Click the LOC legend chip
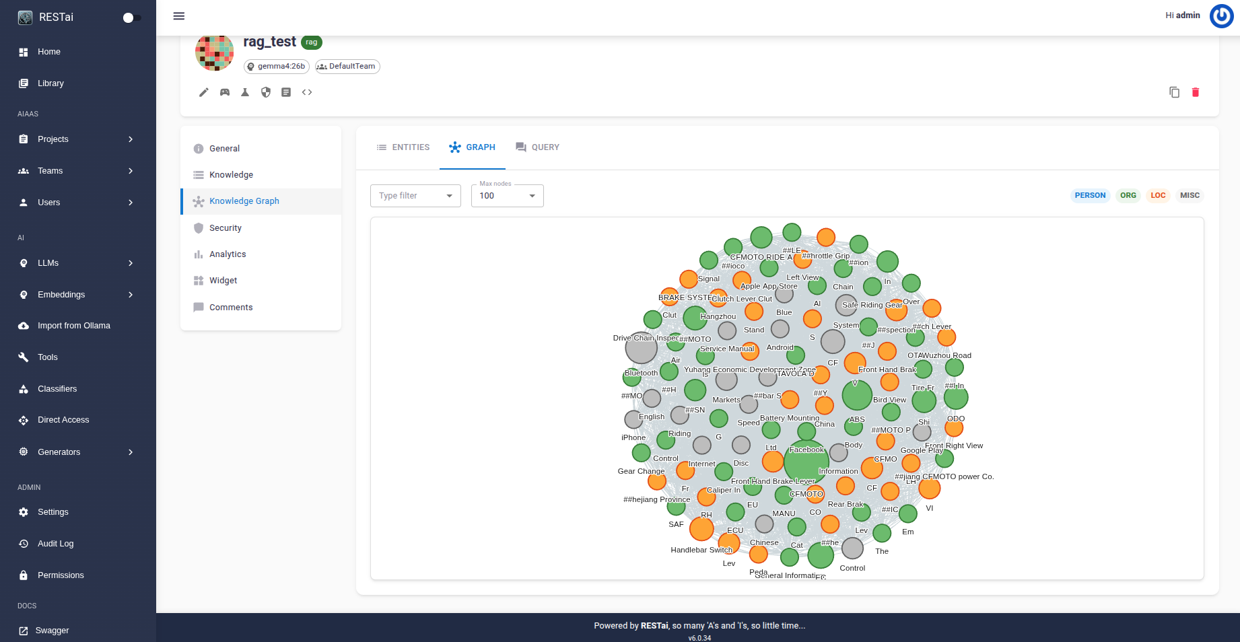This screenshot has height=642, width=1240. [1158, 196]
